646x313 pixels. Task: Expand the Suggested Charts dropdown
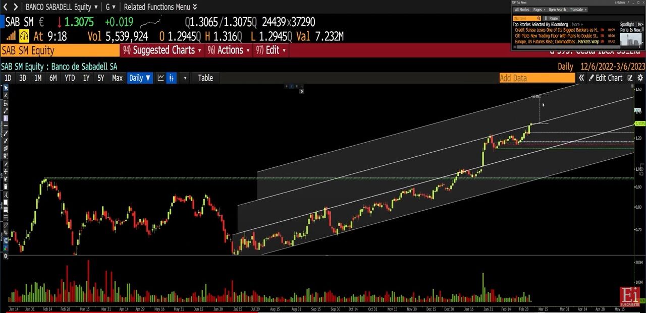tap(162, 50)
